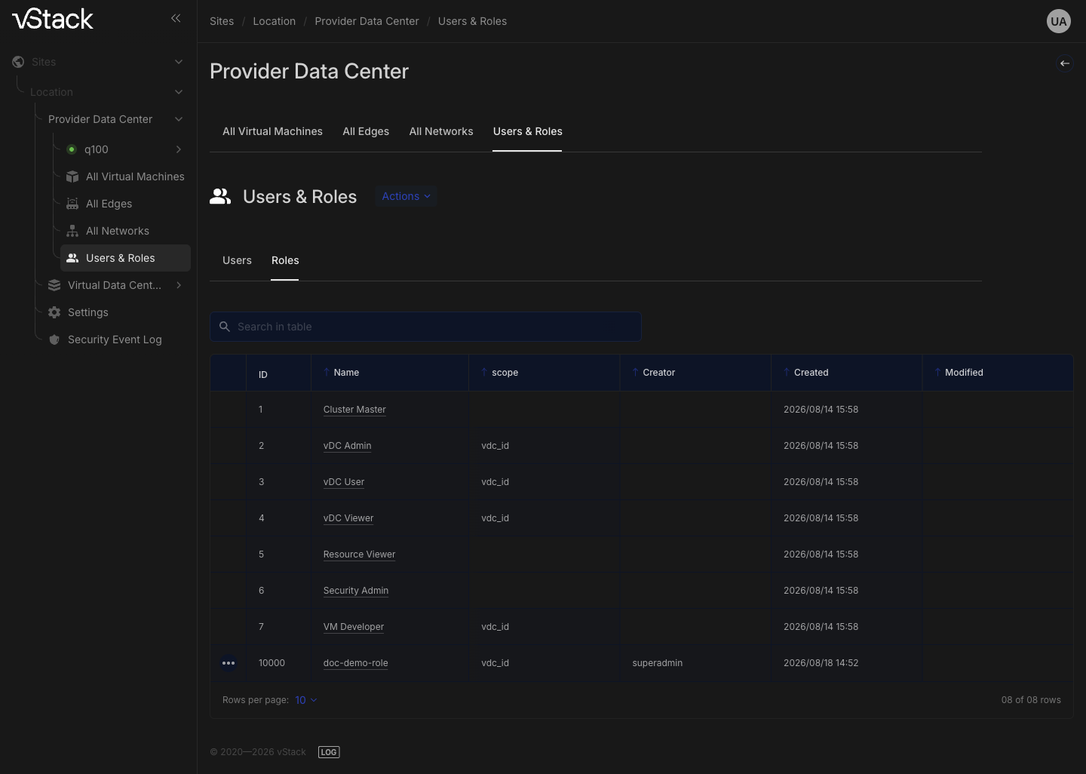The image size is (1086, 774).
Task: Switch to All Networks tab
Action: pyautogui.click(x=441, y=131)
